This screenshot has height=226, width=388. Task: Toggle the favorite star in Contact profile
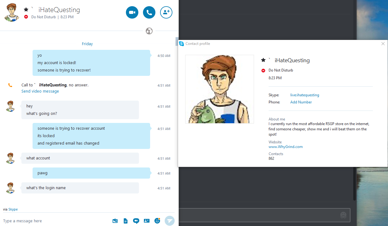coord(263,60)
